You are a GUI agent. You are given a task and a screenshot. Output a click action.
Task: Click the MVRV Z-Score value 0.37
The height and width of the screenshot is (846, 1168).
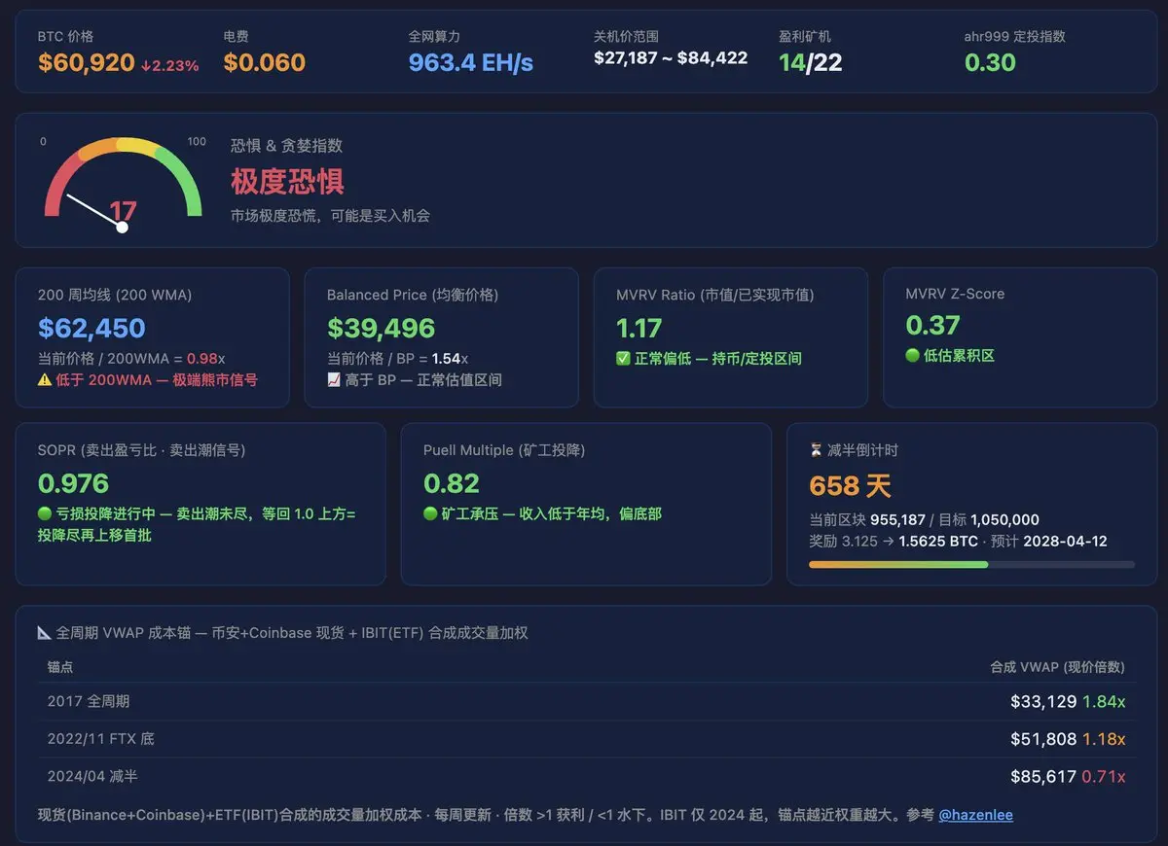tap(932, 326)
